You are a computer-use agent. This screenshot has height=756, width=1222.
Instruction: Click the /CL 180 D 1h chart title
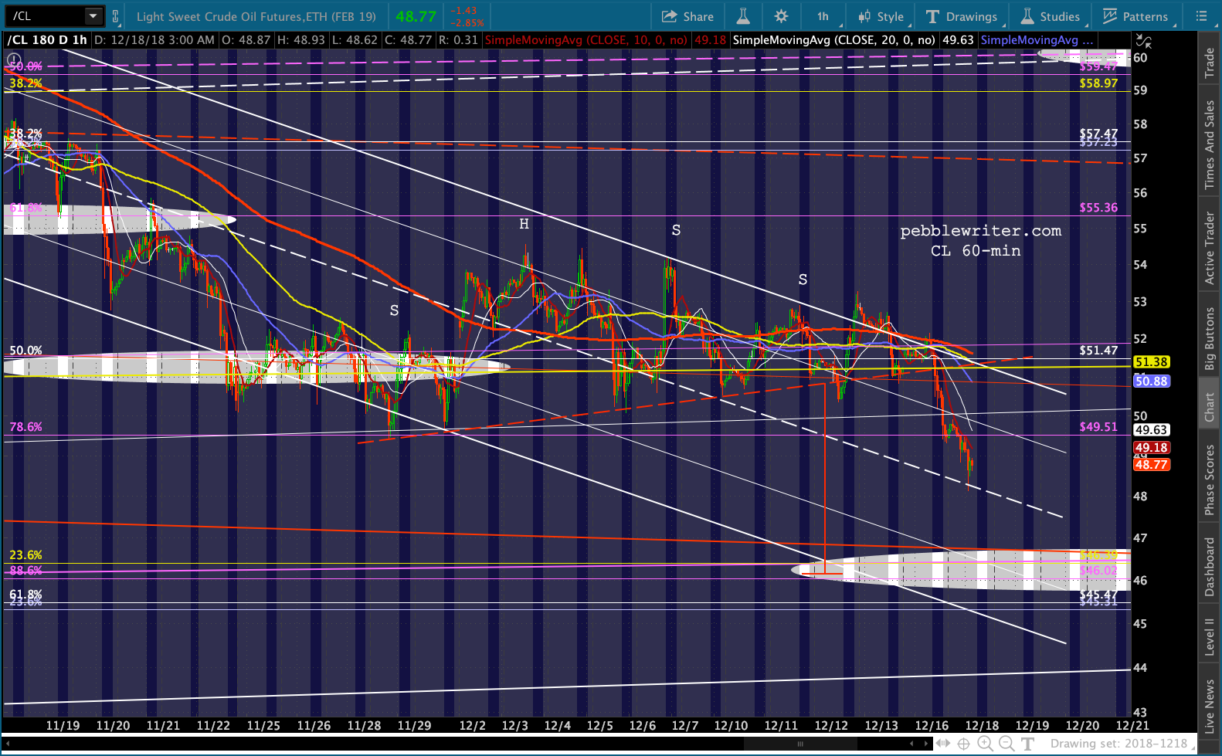47,40
